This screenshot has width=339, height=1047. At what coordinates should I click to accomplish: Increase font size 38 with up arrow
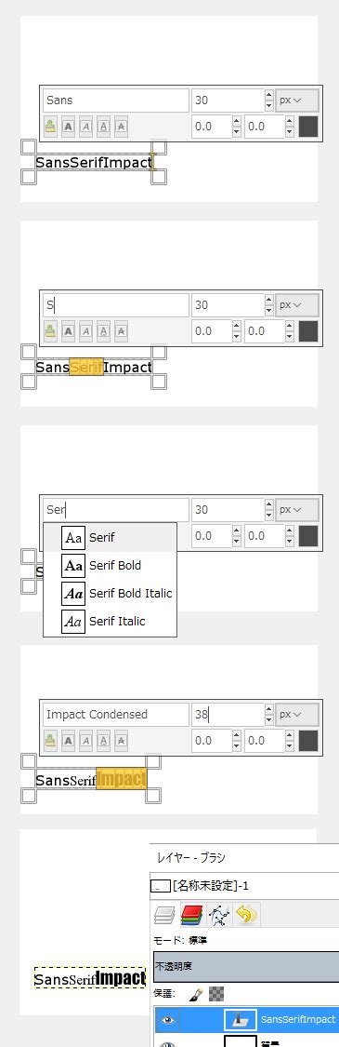(x=269, y=708)
